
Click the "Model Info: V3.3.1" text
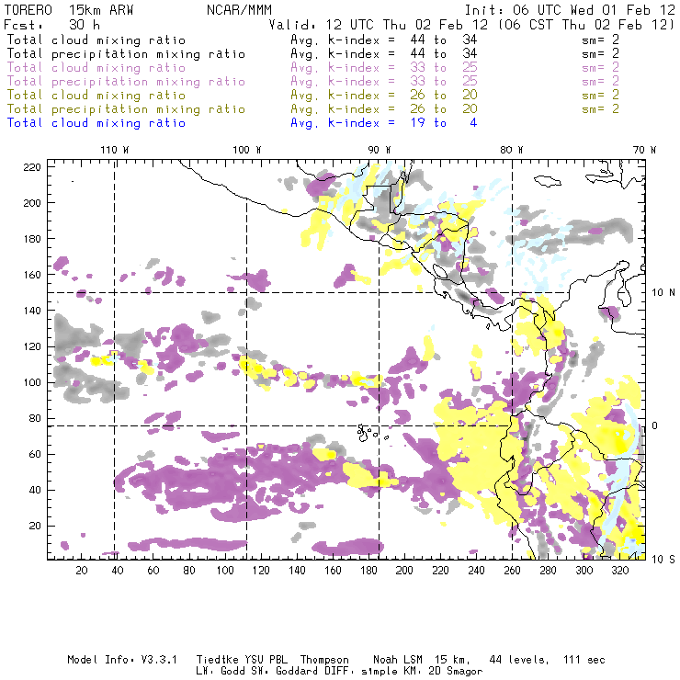point(122,660)
